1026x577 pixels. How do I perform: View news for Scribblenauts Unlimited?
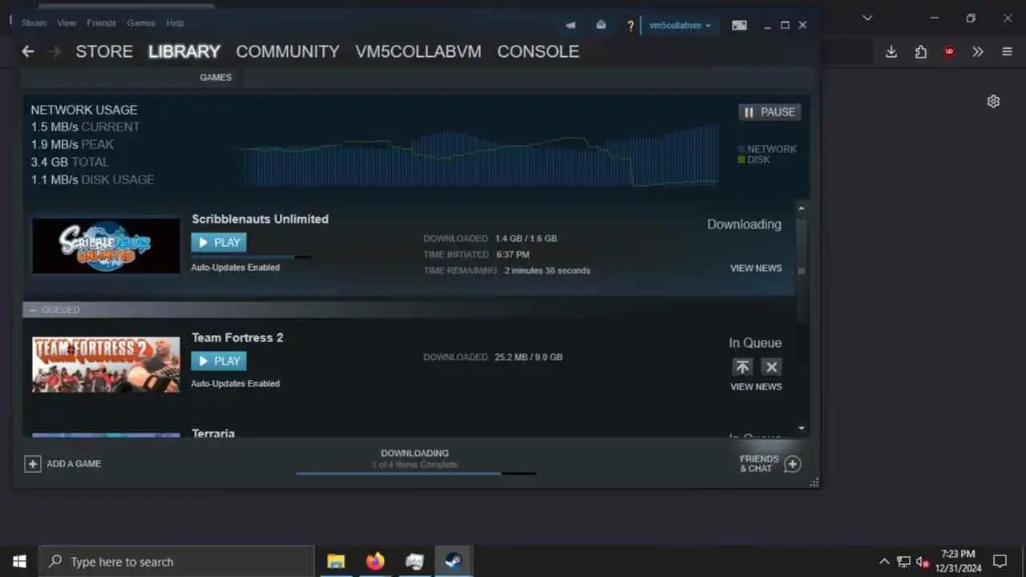[x=756, y=268]
